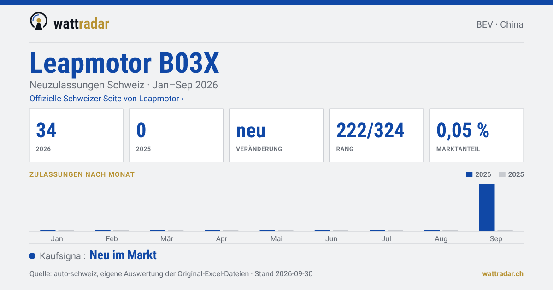The image size is (553, 290).
Task: Click the Mai axis label
Action: (x=276, y=238)
